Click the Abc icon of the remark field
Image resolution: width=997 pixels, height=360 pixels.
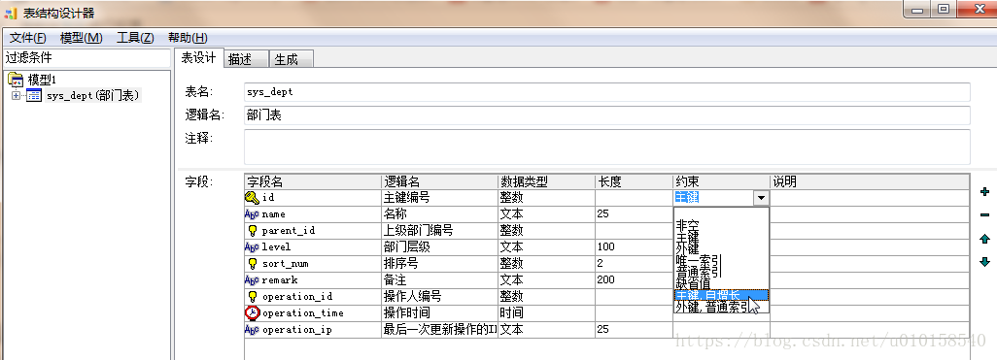pos(253,280)
